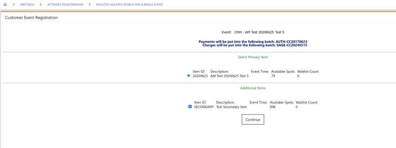Click the 79 available spots value
Screen dimensions: 396x148
click(273, 76)
